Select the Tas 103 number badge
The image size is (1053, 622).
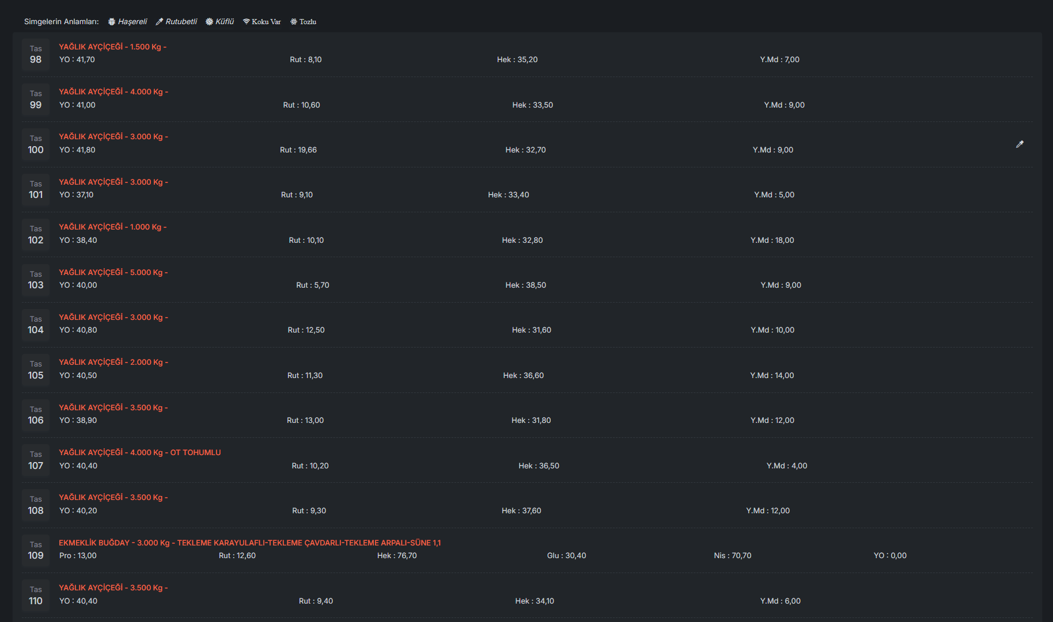(x=36, y=280)
